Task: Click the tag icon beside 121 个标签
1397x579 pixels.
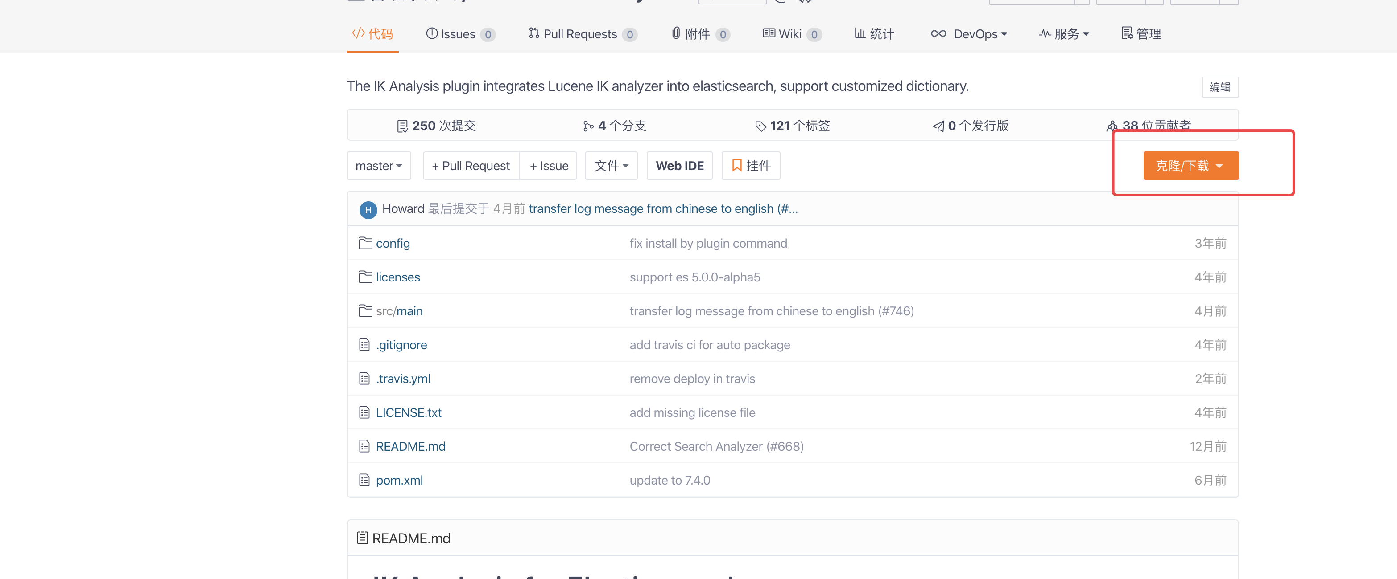Action: tap(760, 126)
